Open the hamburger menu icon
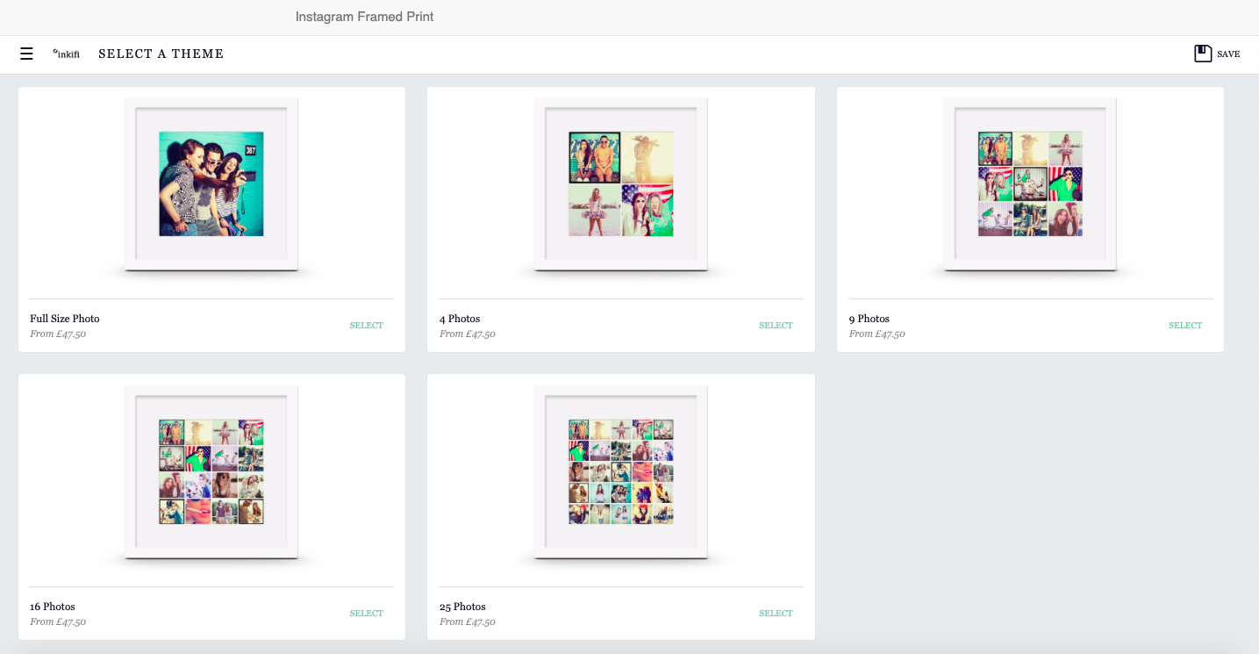Screen dimensions: 1259x654 [26, 54]
